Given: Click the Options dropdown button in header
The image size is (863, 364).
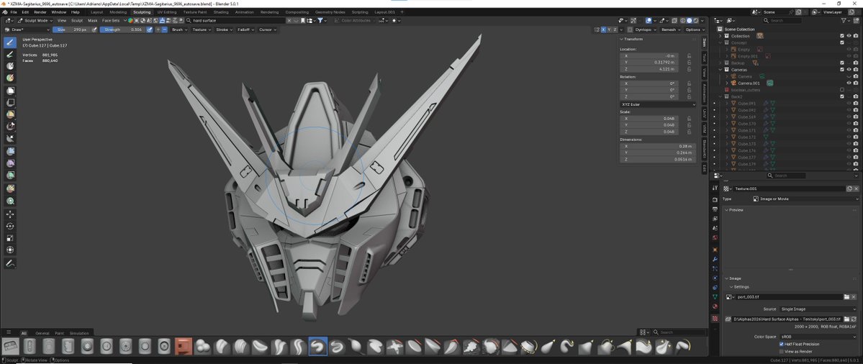Looking at the screenshot, I should 694,29.
